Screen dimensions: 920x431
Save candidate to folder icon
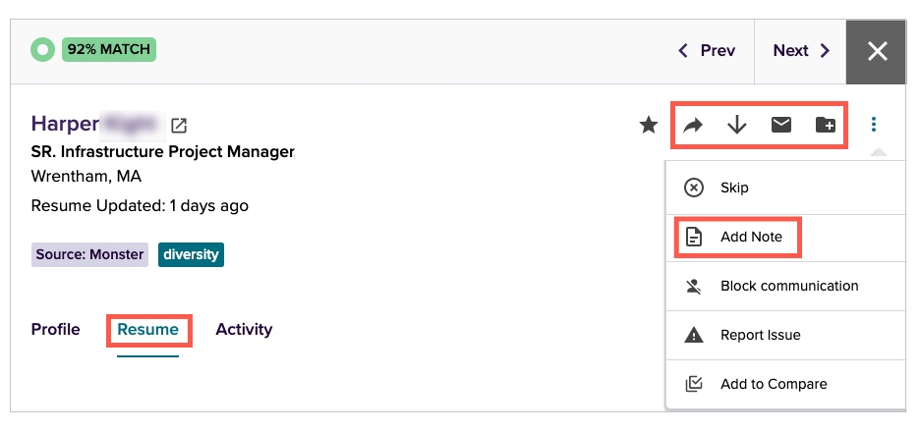(x=826, y=125)
